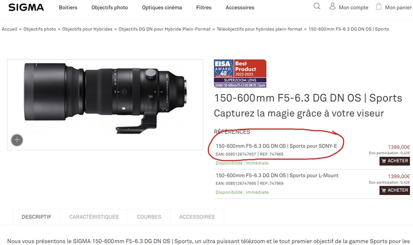
Task: Open the Accessoires menu
Action: (240, 7)
